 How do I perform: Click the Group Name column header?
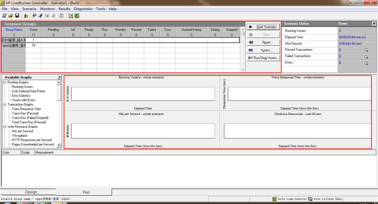point(14,30)
